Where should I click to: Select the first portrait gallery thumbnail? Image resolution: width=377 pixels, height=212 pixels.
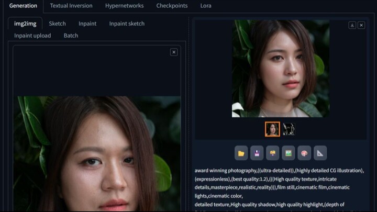pos(272,129)
